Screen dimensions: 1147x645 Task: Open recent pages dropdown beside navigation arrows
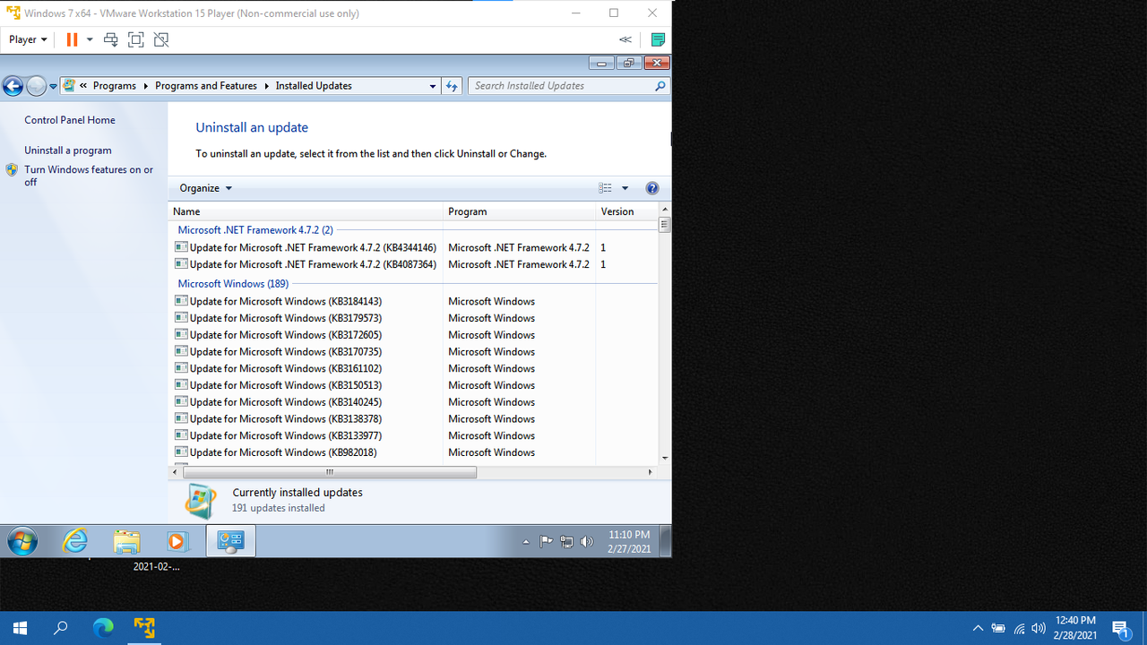[x=53, y=86]
